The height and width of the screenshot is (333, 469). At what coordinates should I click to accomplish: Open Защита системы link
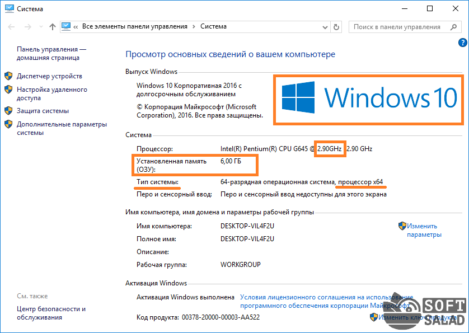pos(43,111)
